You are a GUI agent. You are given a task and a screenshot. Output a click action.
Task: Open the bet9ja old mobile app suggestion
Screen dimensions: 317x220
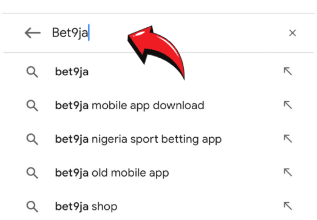pos(113,173)
